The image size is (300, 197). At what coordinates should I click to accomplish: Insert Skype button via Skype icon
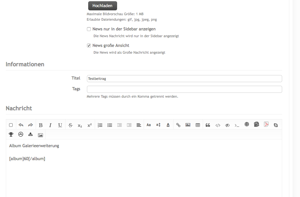[276, 125]
